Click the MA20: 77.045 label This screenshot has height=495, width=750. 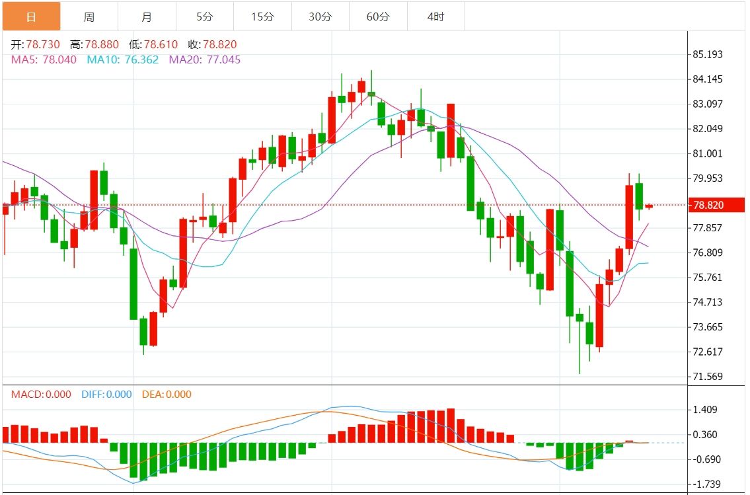tap(205, 59)
